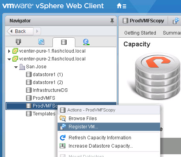Viewport: 181px width, 157px height.
Task: Click the Browse Files folder icon
Action: [x=63, y=119]
